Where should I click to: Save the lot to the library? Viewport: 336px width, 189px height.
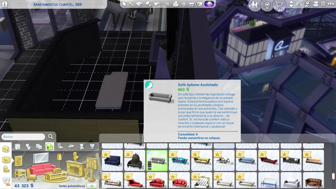(x=176, y=4)
